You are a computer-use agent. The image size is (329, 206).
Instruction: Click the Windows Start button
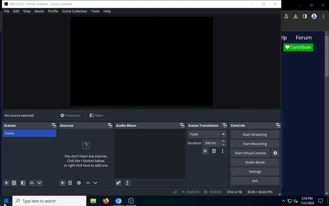coord(6,201)
